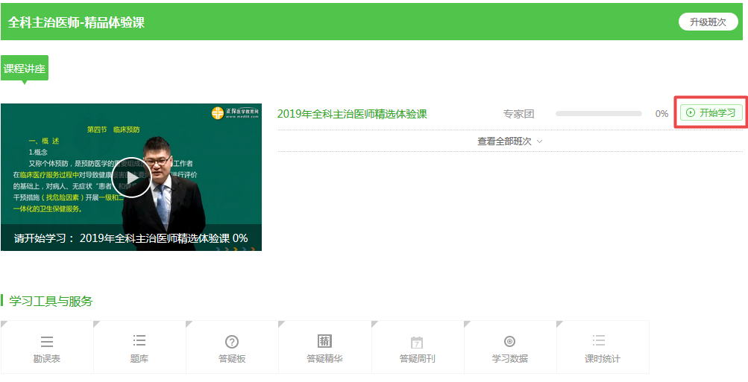Click the 勘误表 label text

point(47,359)
